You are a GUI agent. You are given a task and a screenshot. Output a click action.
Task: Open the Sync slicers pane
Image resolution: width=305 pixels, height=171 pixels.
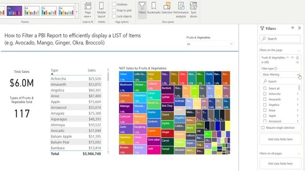click(193, 10)
